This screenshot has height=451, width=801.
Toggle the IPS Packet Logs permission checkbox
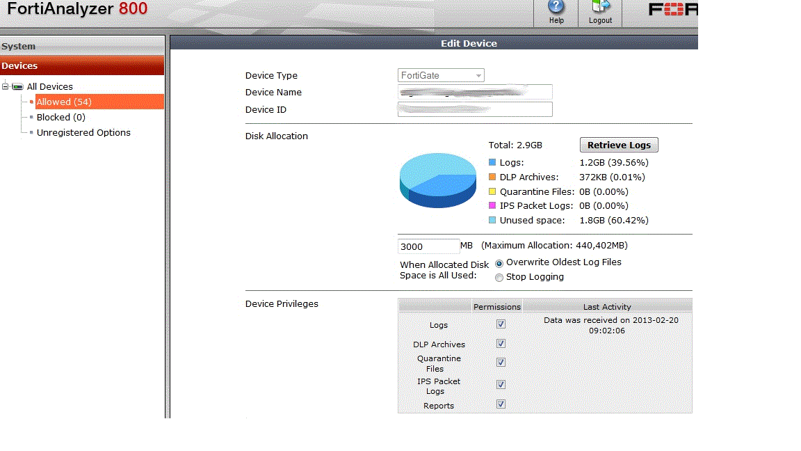501,384
